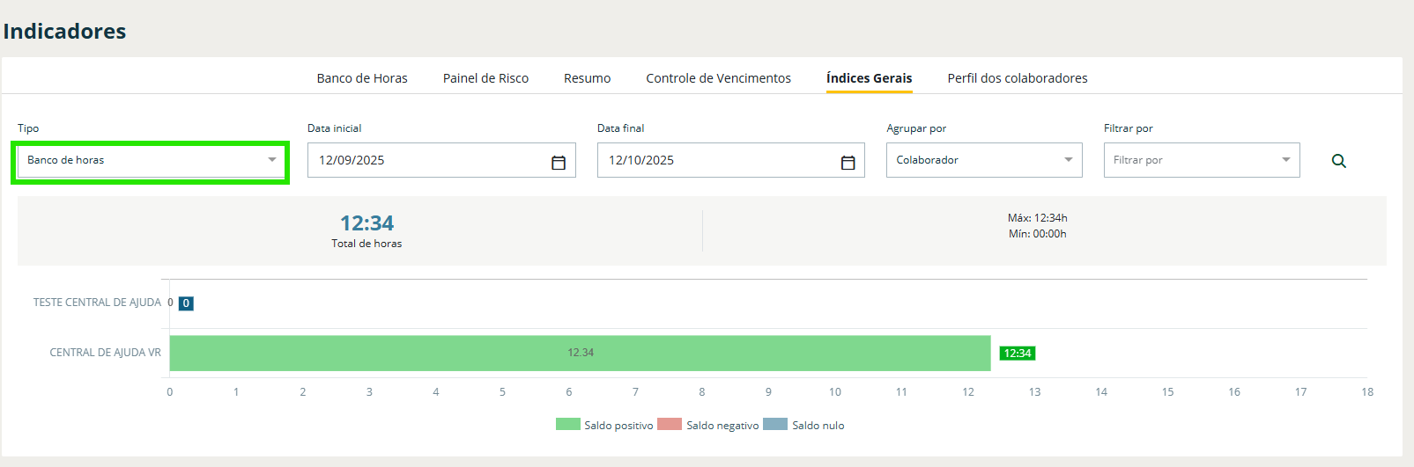Toggle Saldo positivo legend series
This screenshot has height=467, width=1414.
[604, 425]
